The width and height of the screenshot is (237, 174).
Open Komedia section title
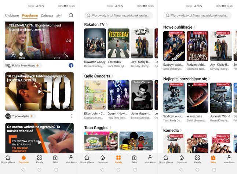coord(171,130)
